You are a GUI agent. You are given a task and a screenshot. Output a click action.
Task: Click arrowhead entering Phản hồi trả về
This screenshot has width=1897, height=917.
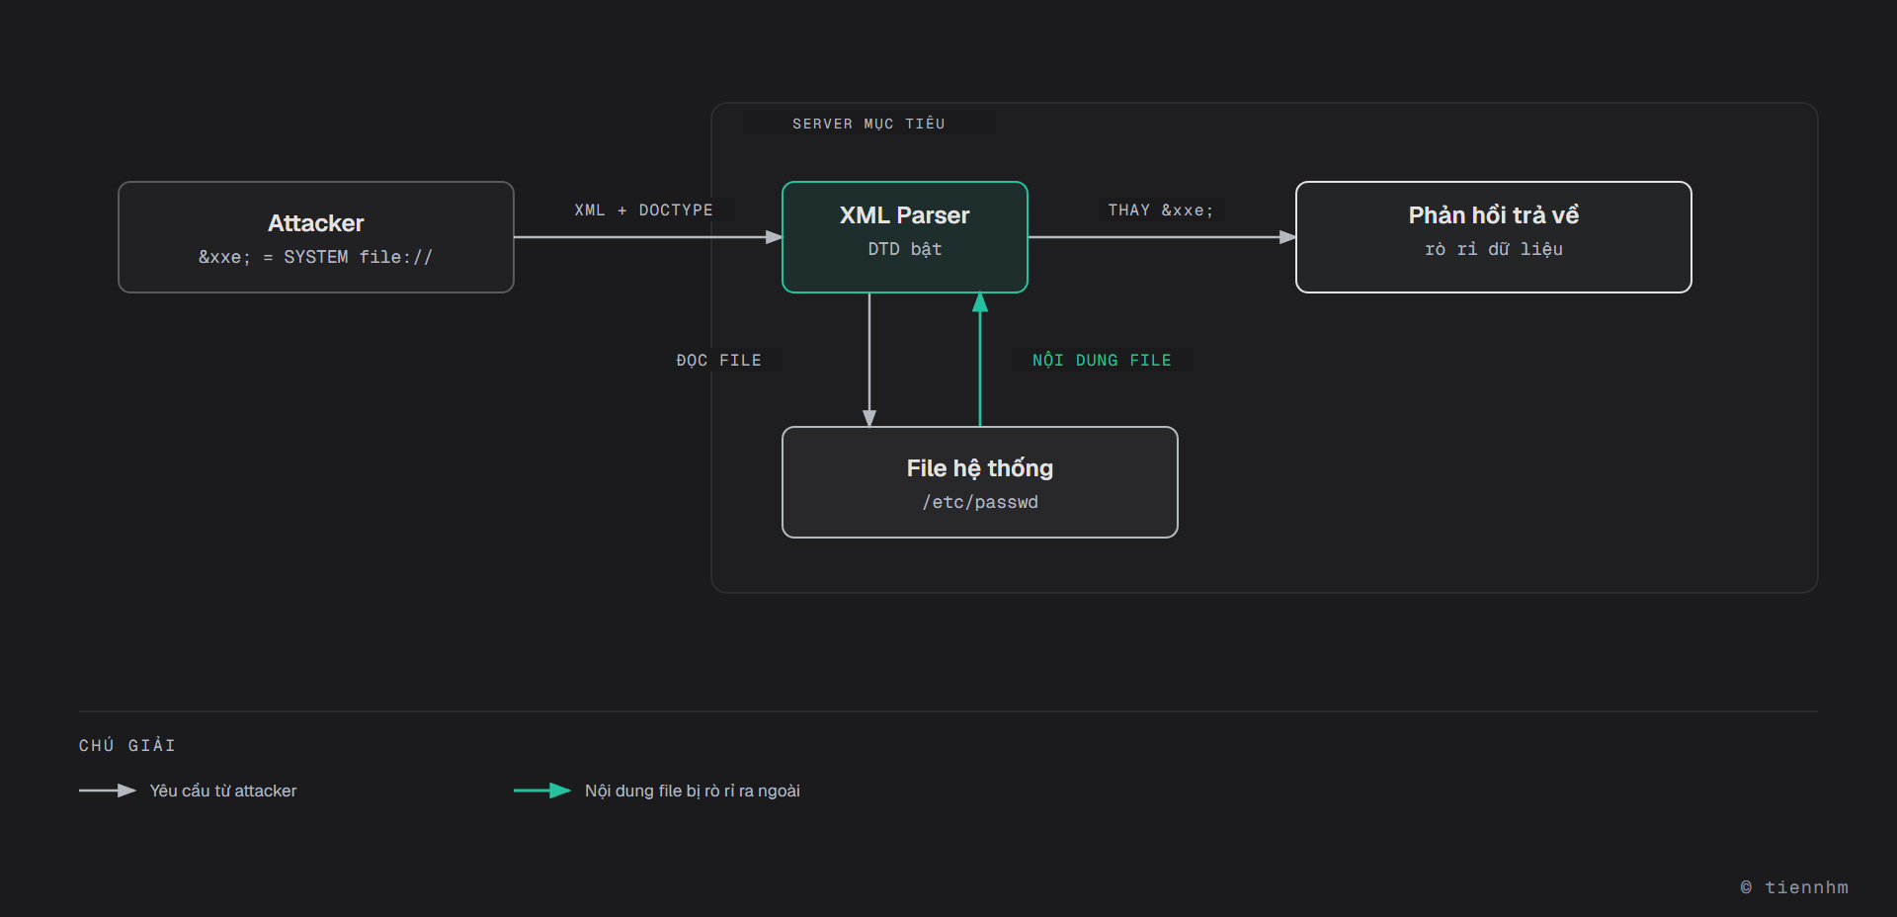tap(1287, 237)
